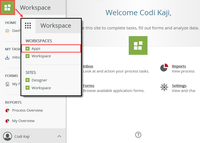This screenshot has height=143, width=200.
Task: Click the Designer green square icon
Action: click(27, 80)
